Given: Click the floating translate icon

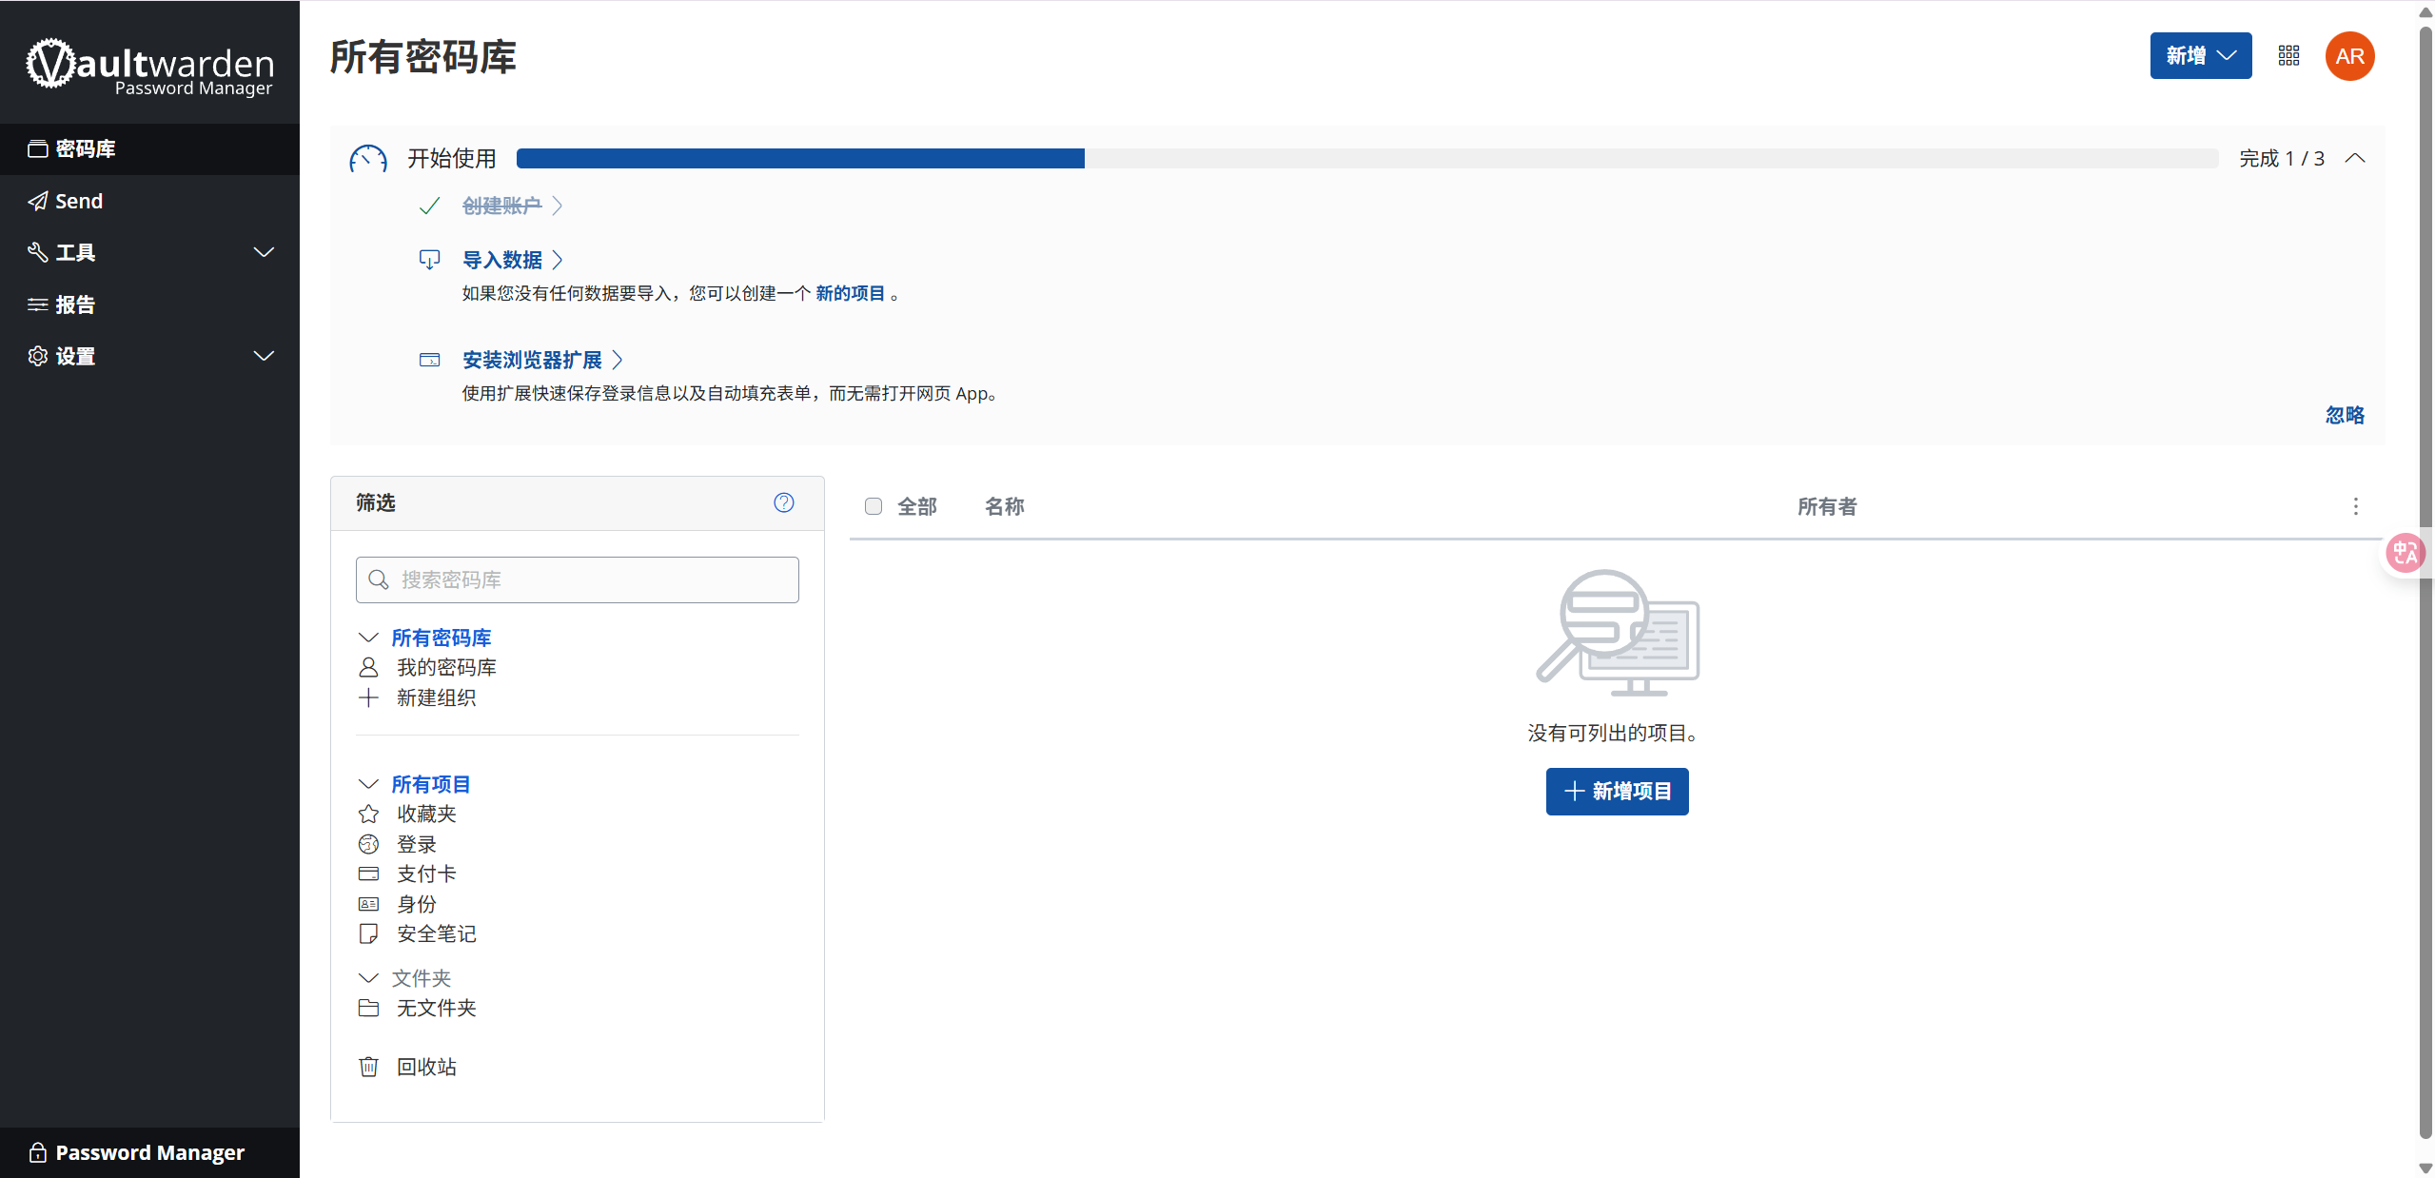Looking at the screenshot, I should pos(2405,553).
